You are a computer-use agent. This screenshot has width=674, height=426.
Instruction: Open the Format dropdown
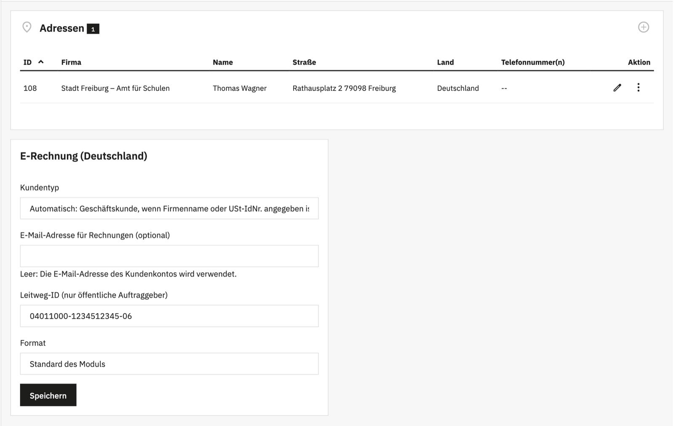coord(169,364)
